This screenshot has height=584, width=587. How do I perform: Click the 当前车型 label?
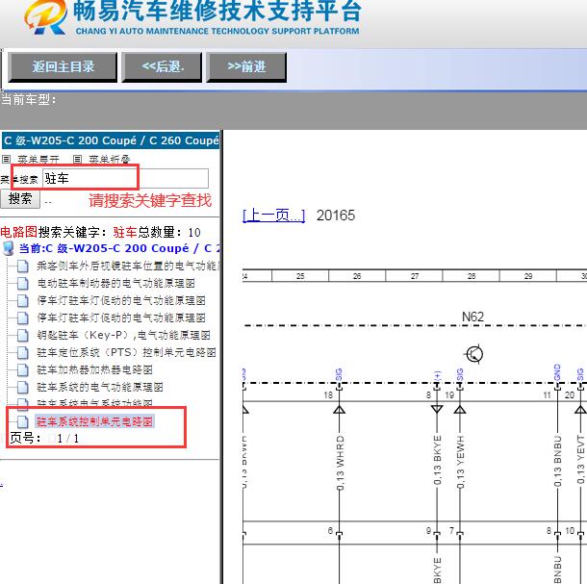click(x=29, y=100)
